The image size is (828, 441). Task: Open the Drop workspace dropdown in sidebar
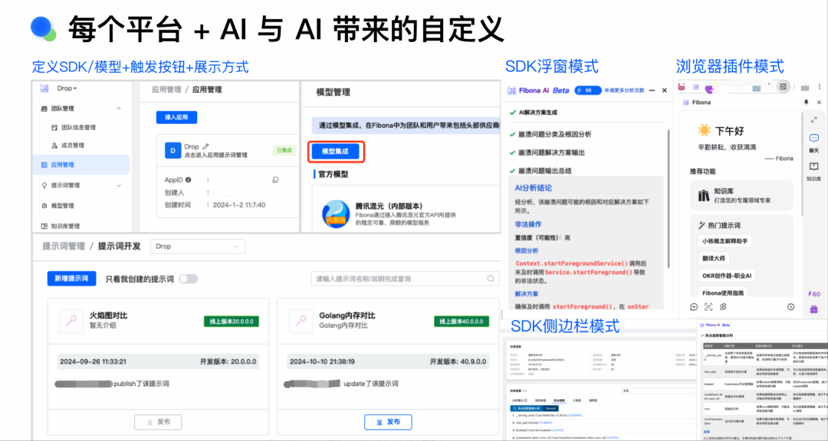67,89
